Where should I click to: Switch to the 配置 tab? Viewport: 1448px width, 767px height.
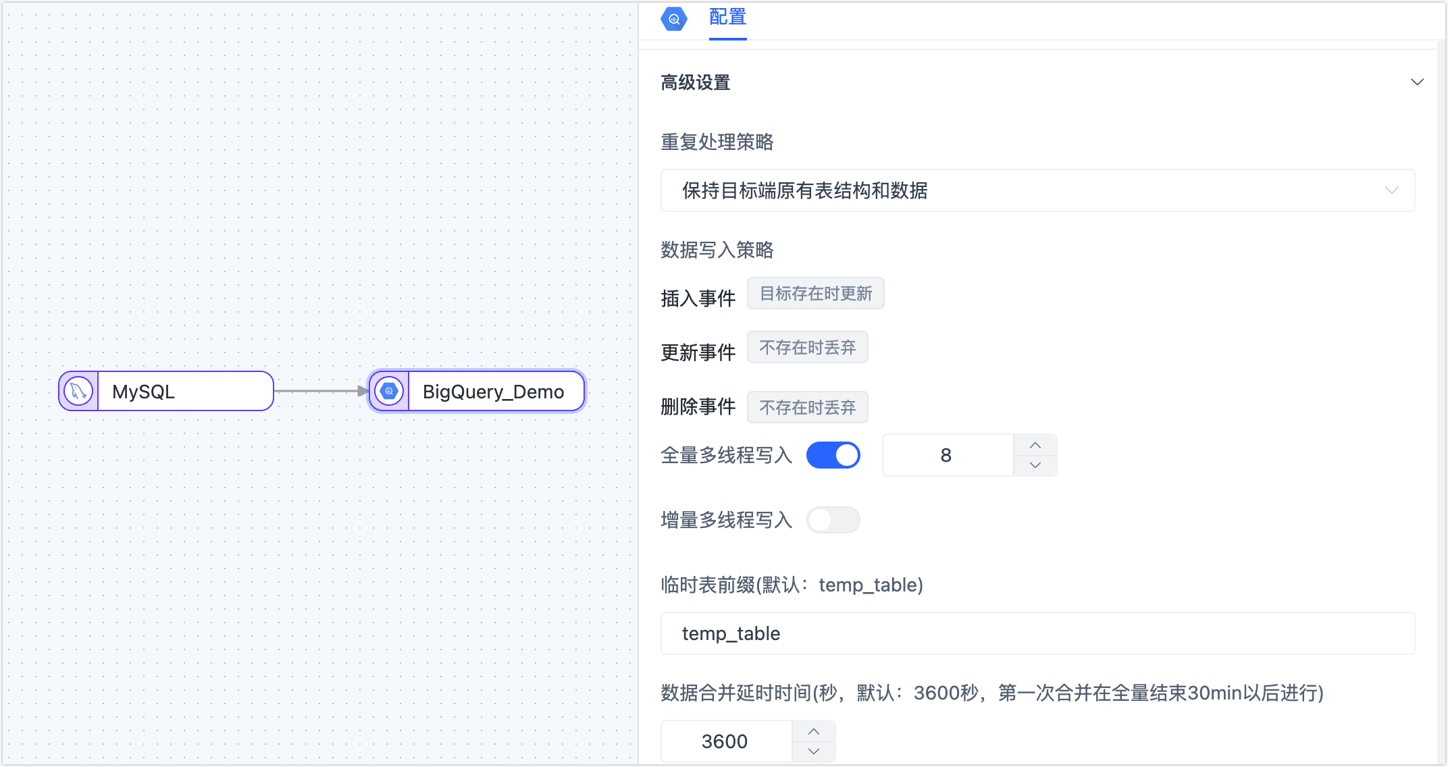(x=727, y=18)
